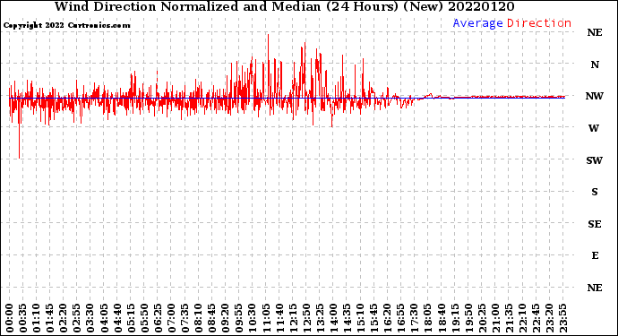Image resolution: width=618 pixels, height=336 pixels.
Task: Click the red downward spike reaching SW
Action: pos(20,128)
